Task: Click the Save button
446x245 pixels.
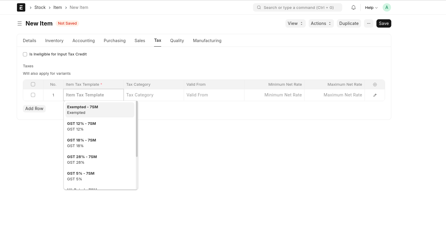Action: (384, 23)
